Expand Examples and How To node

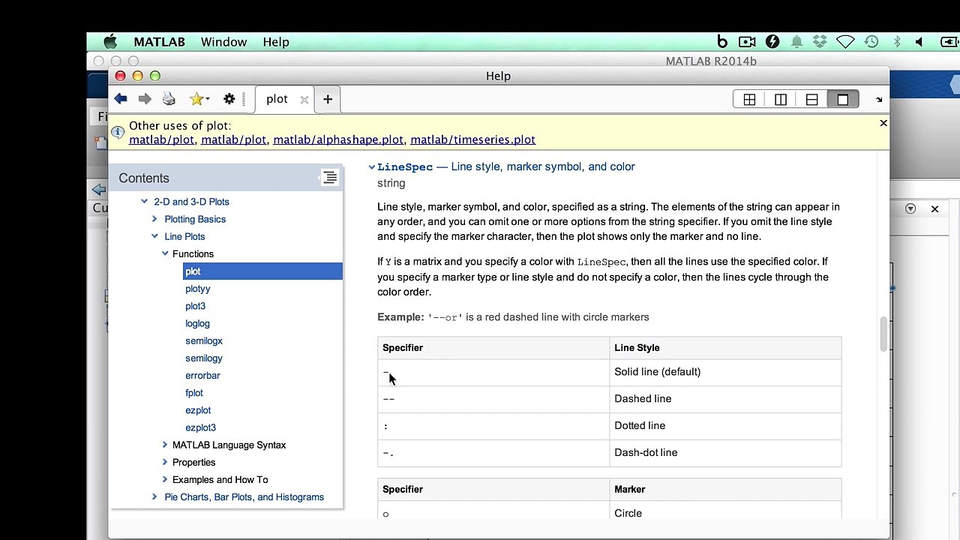(x=165, y=479)
